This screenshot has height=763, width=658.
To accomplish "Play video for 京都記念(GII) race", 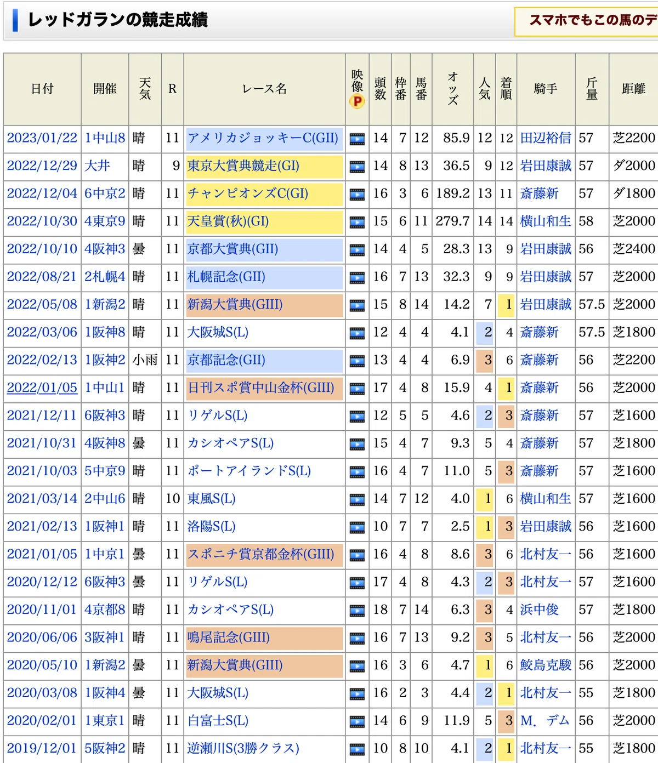I will point(357,361).
